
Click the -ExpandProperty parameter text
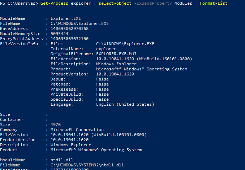click(x=153, y=3)
